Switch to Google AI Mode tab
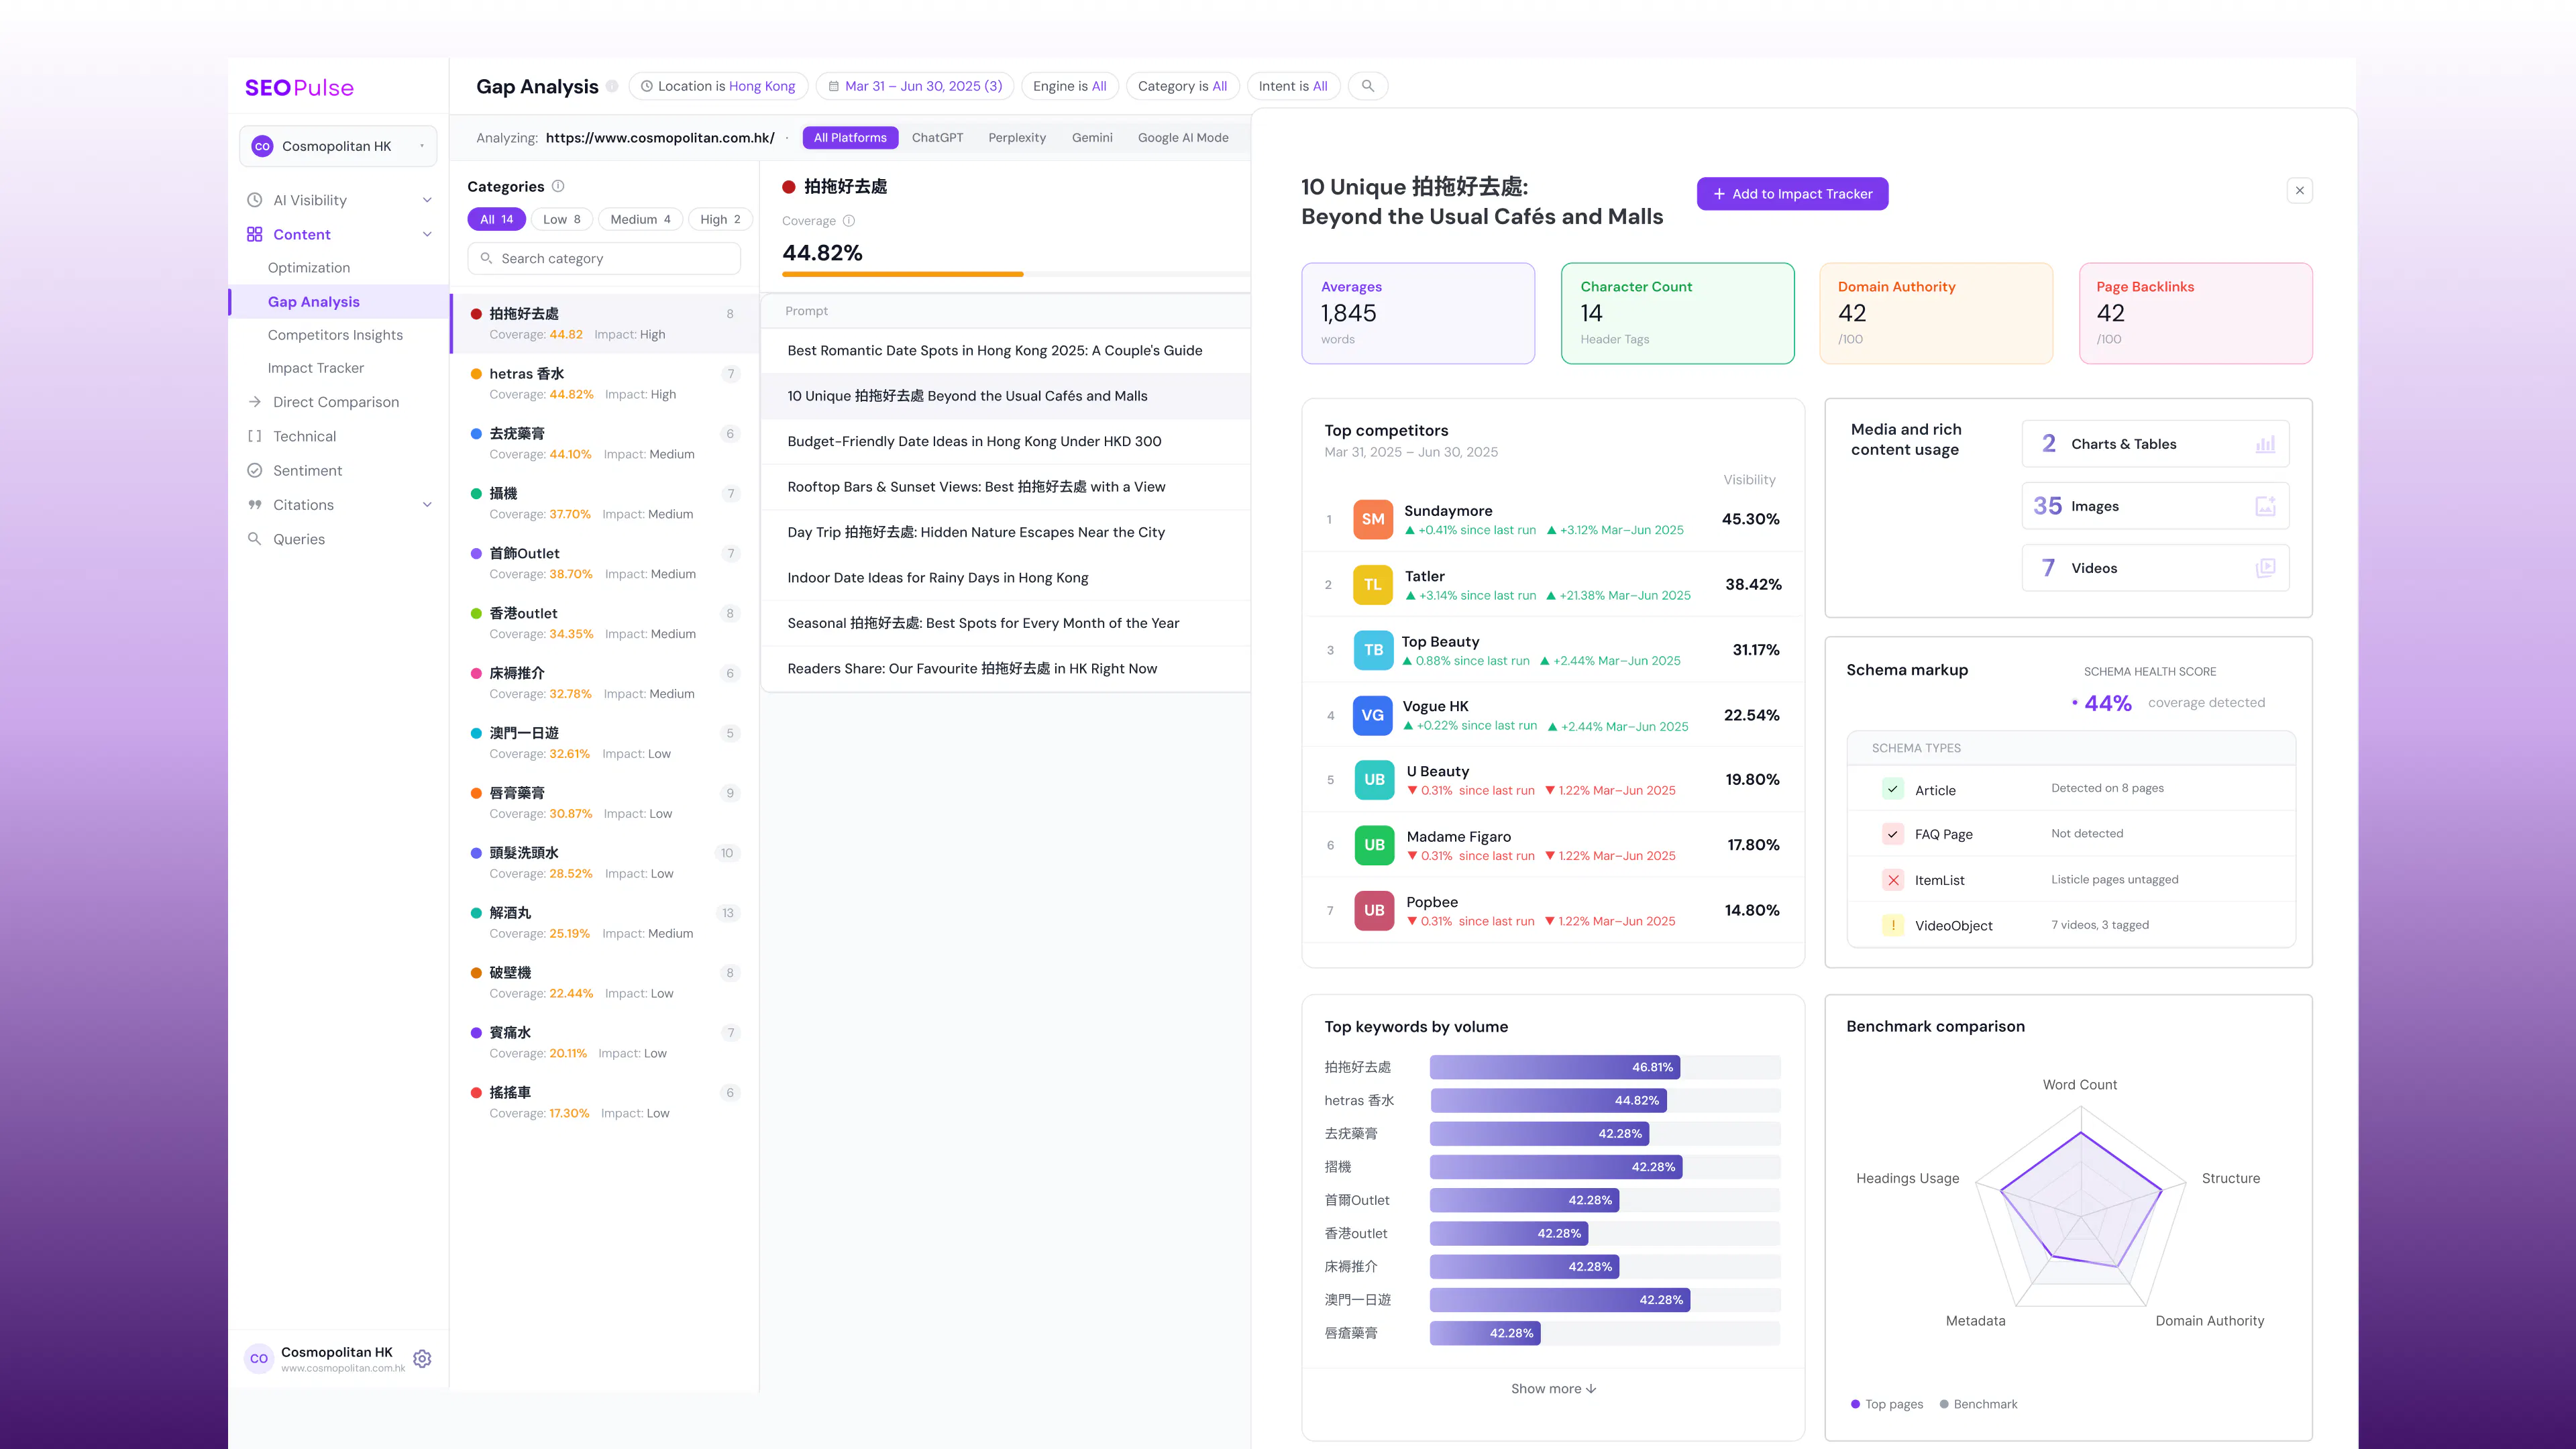 coord(1183,138)
